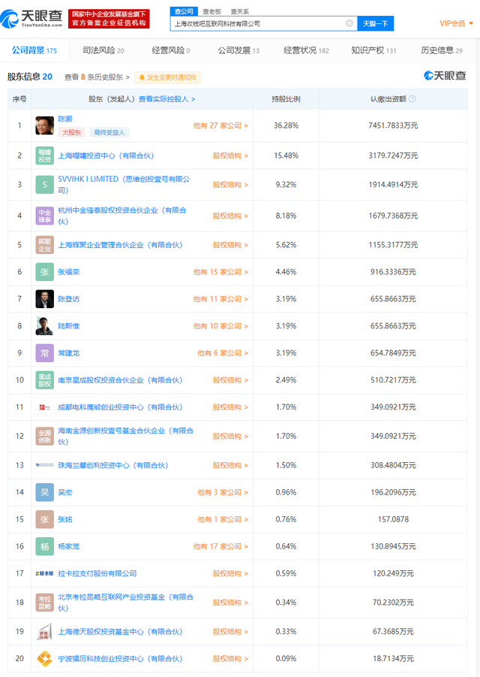This screenshot has height=677, width=480.
Task: Open 珠海兰馨创利投资中心 link
Action: click(113, 465)
